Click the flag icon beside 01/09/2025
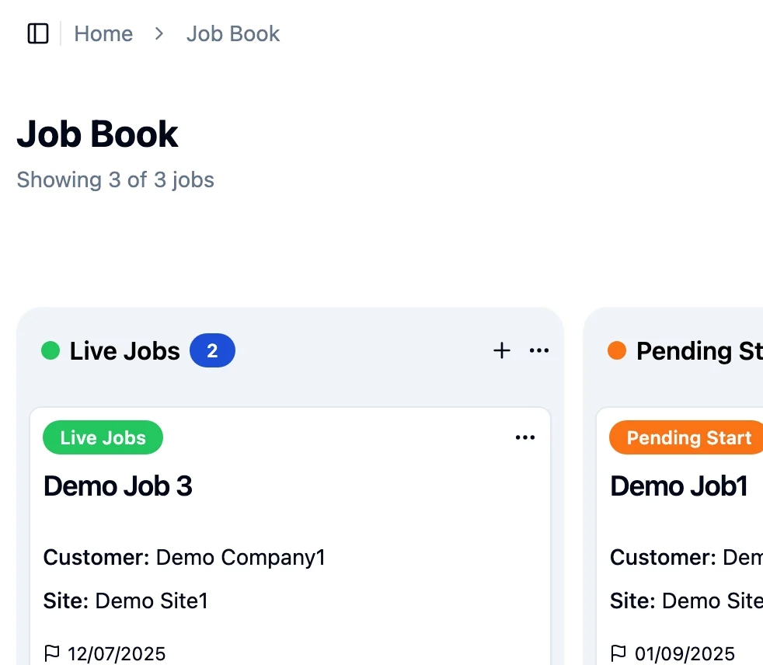The image size is (763, 665). point(618,653)
